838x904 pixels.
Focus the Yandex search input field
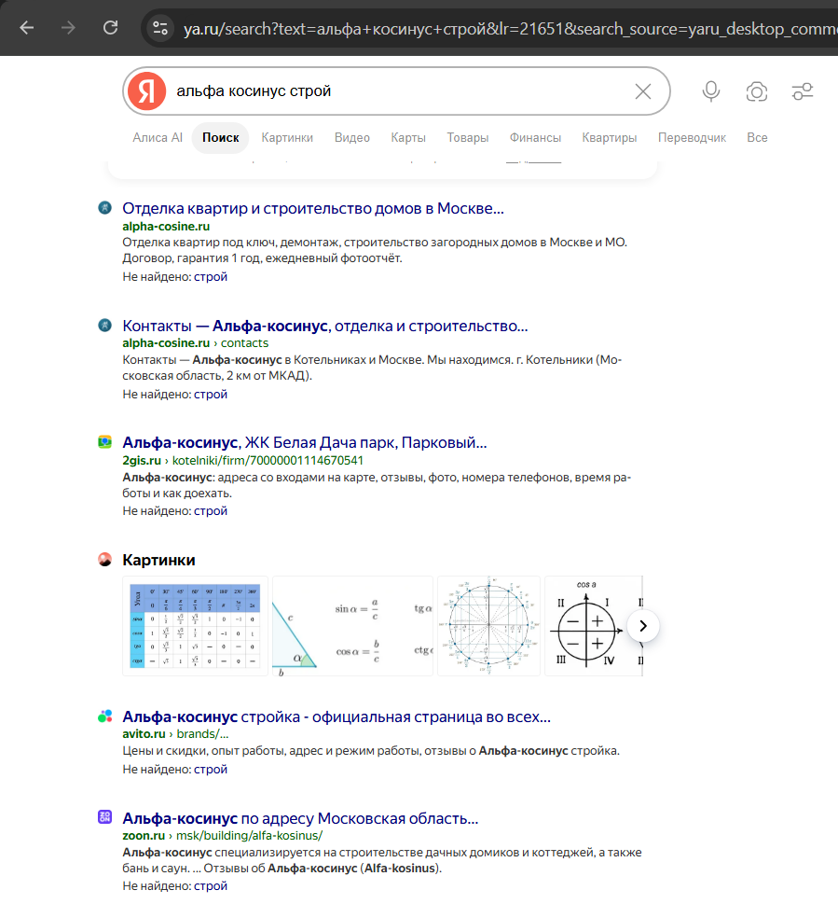pos(397,91)
